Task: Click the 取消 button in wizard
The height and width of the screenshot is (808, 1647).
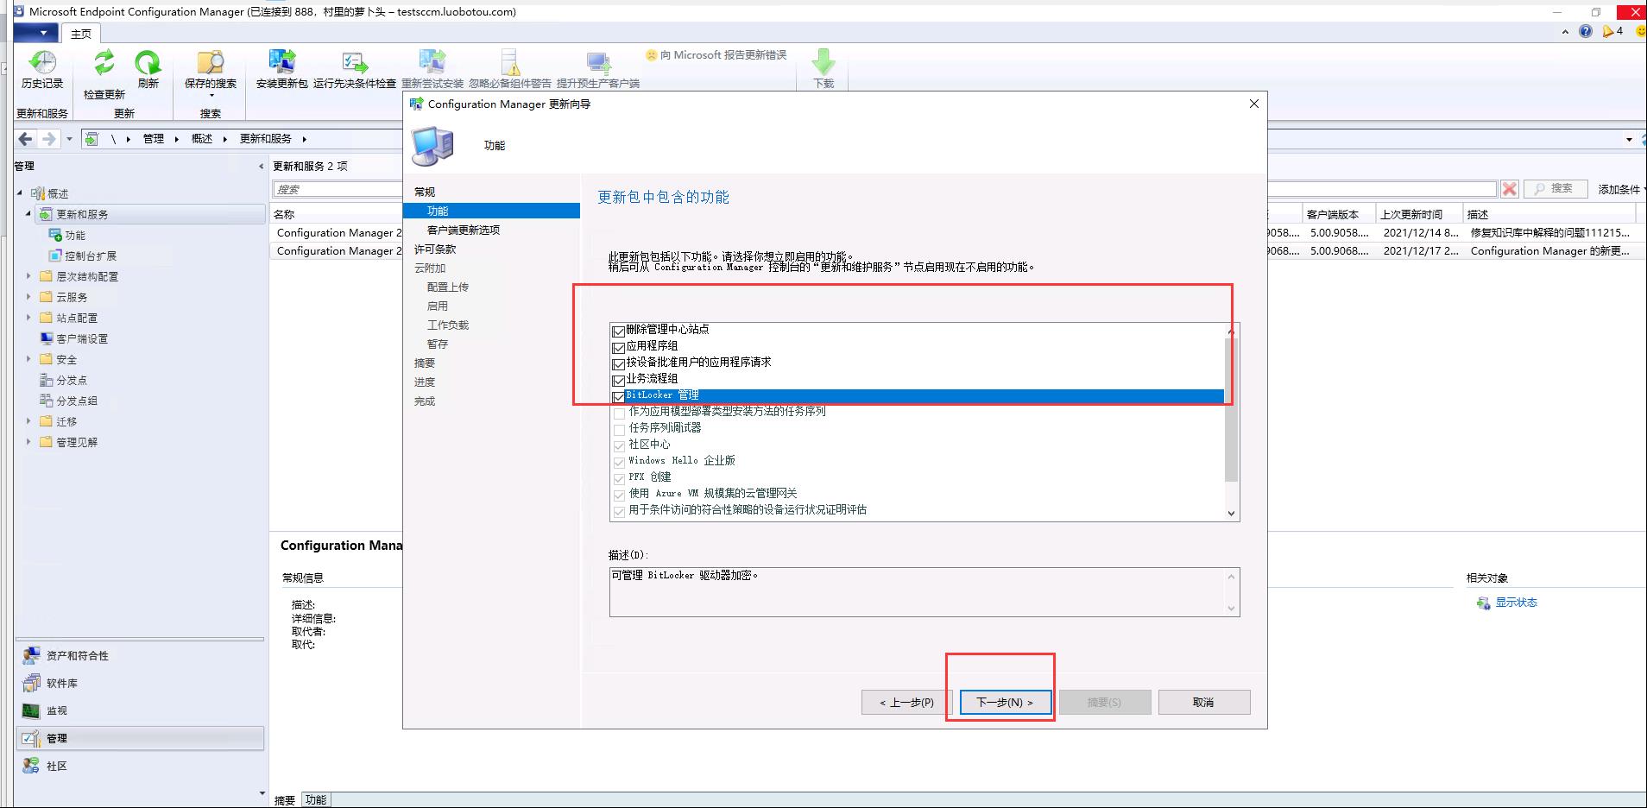Action: point(1203,703)
